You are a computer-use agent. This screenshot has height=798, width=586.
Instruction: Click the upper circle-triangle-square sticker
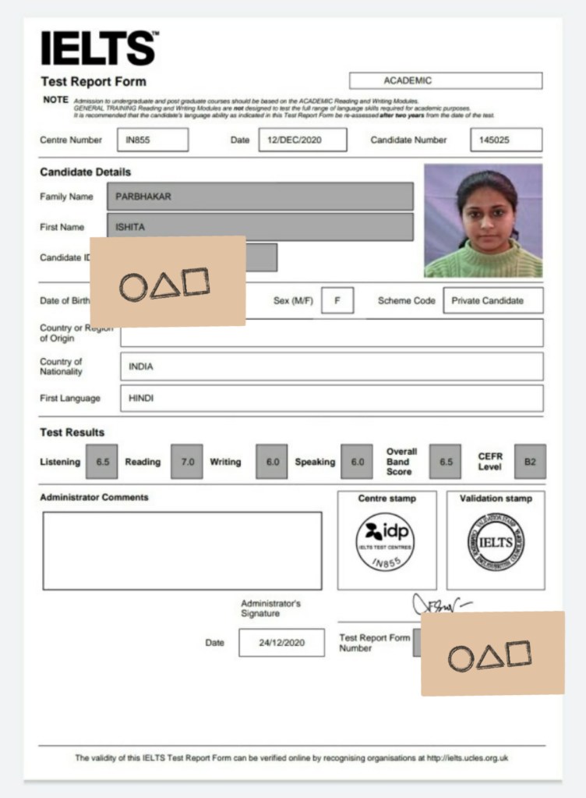point(168,282)
